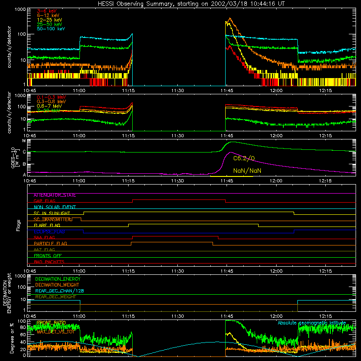Select the NaN/NaN annotation in GOES panel
361x361 pixels.
tap(247, 171)
